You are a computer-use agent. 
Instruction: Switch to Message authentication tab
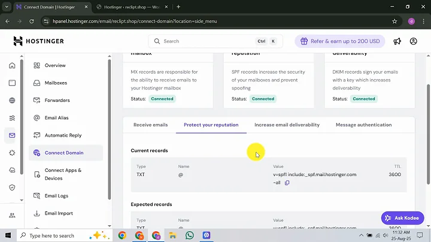tap(364, 125)
